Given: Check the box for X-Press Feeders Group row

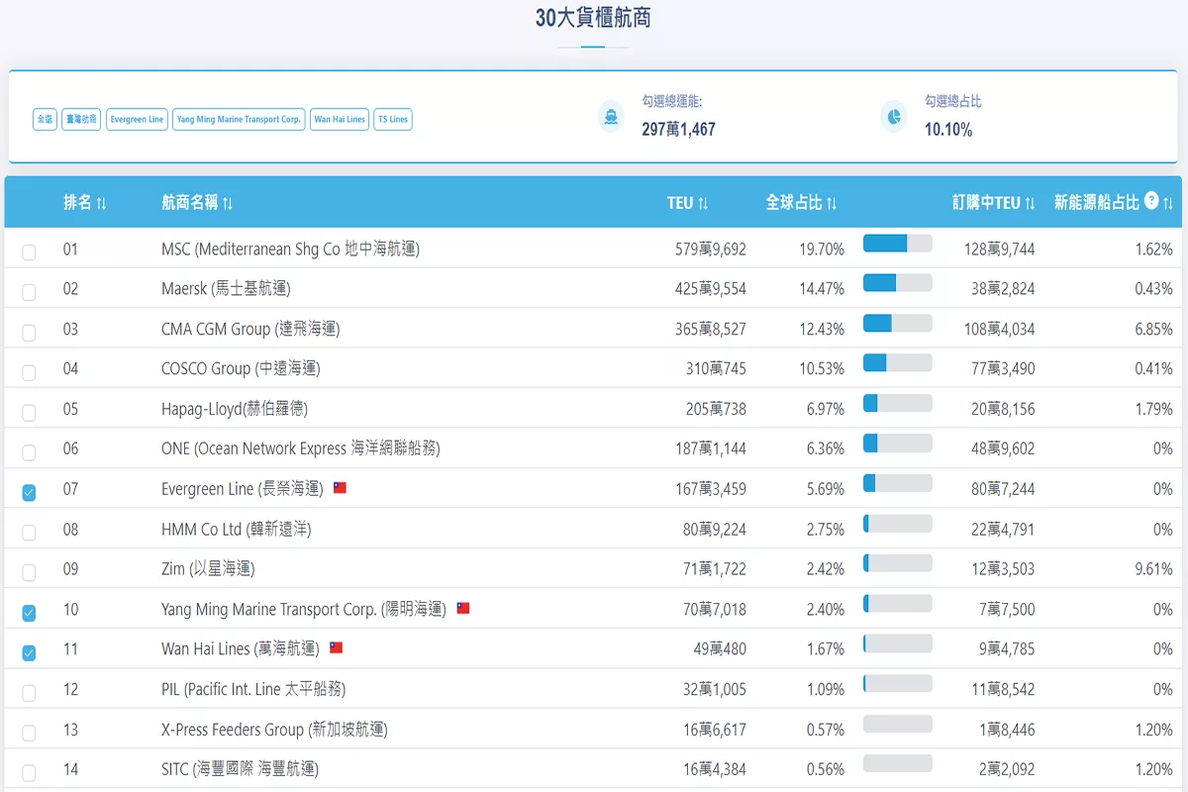Looking at the screenshot, I should click(x=29, y=734).
